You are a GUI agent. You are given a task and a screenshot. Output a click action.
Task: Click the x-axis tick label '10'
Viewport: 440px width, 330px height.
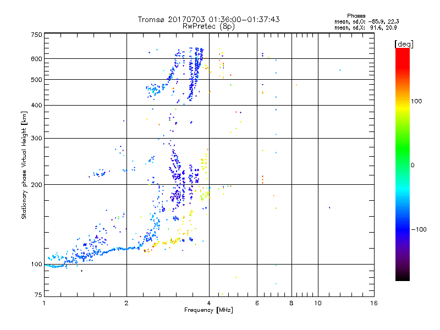pos(318,303)
